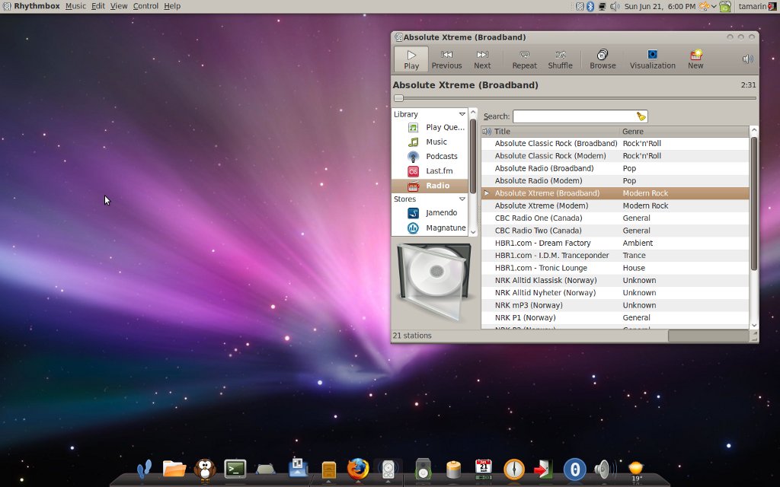Open Last.fm source in sidebar
The width and height of the screenshot is (780, 487).
430,171
